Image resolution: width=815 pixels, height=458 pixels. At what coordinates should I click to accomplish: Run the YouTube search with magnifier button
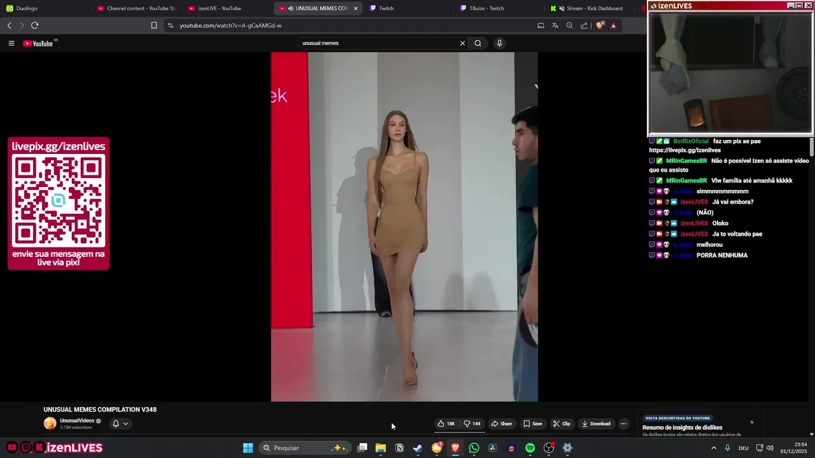coord(478,43)
